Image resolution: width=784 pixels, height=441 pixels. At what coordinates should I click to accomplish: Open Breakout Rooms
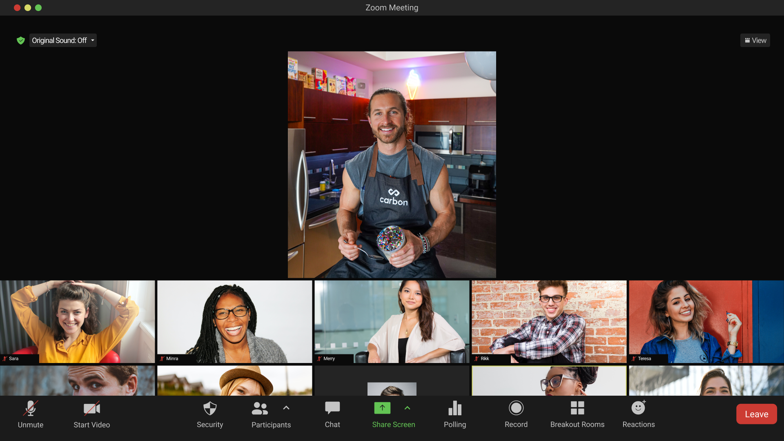577,414
